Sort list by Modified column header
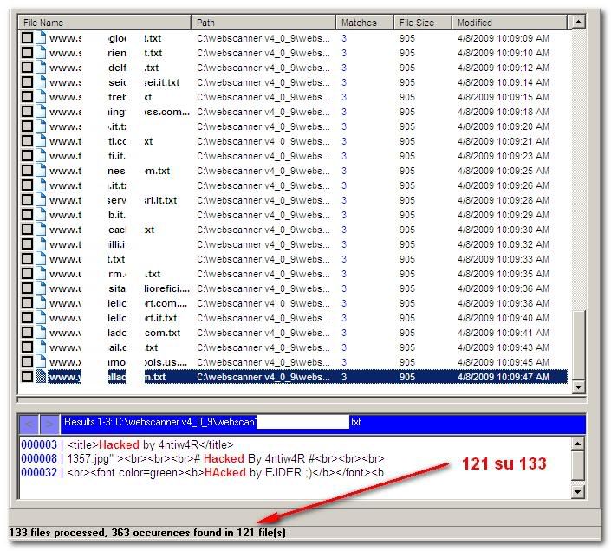The width and height of the screenshot is (611, 551). pyautogui.click(x=511, y=23)
